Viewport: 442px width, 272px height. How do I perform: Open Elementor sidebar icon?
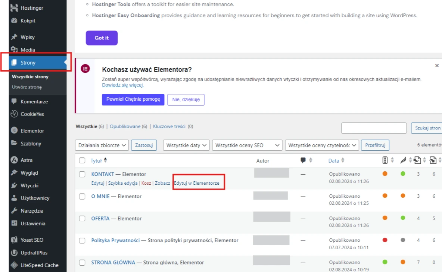click(x=14, y=131)
